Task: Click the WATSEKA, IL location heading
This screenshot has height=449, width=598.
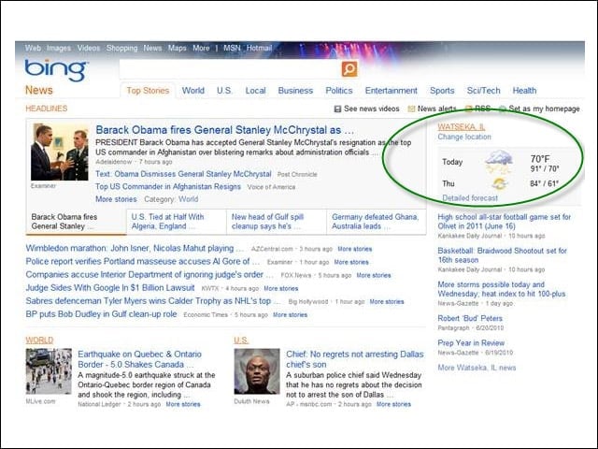Action: point(462,127)
